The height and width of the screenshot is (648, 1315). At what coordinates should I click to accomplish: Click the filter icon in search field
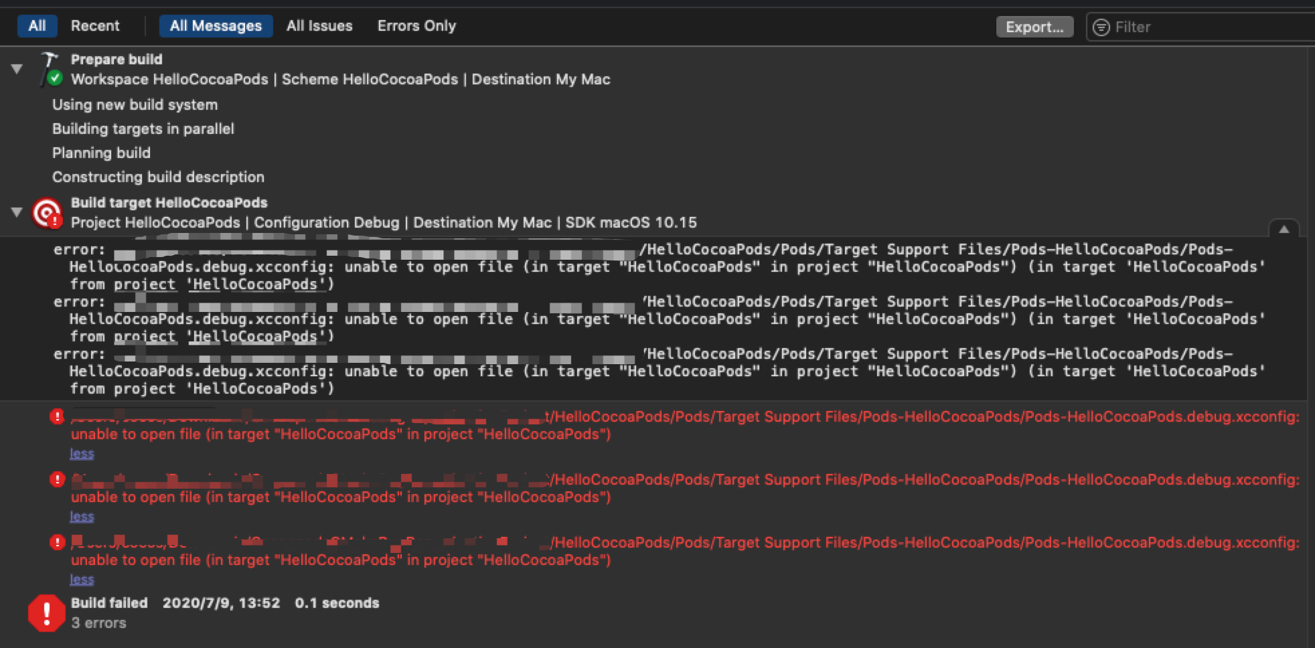pos(1101,27)
